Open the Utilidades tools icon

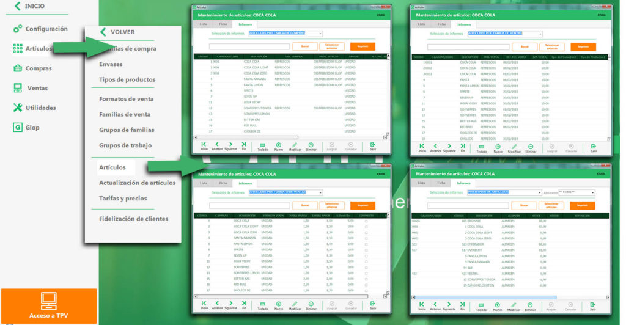coord(18,108)
